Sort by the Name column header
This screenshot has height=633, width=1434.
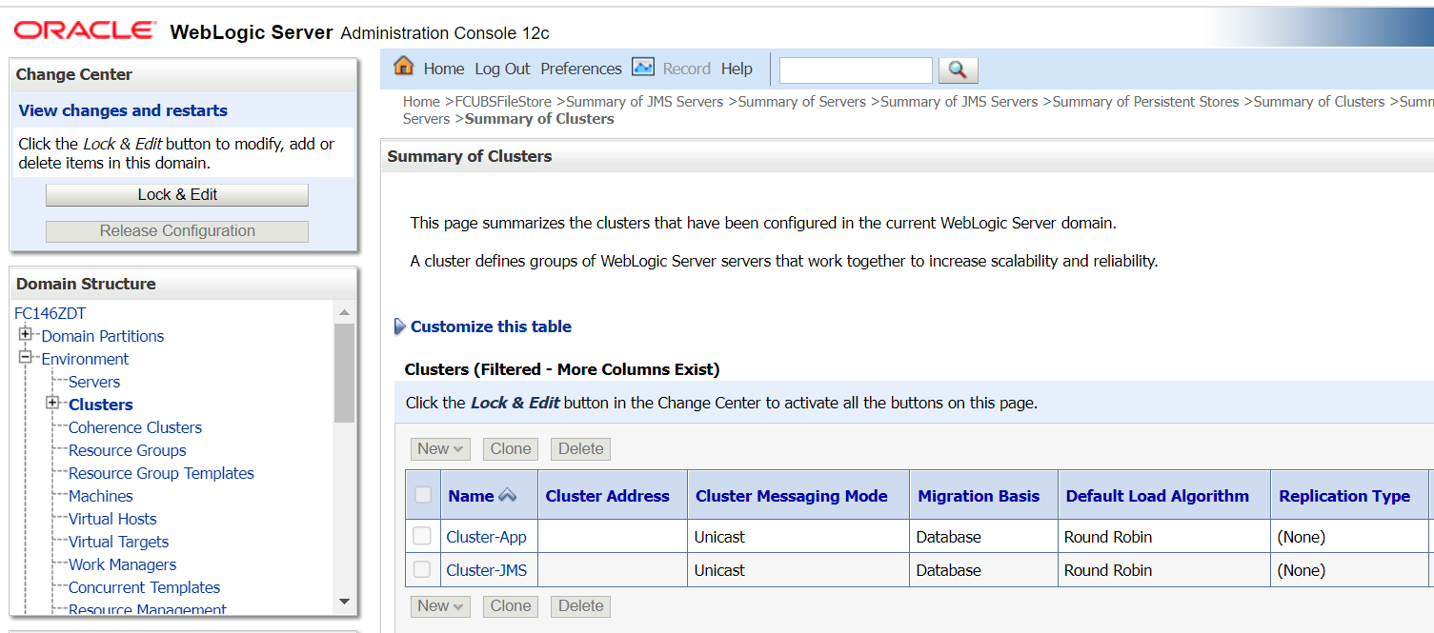(x=471, y=496)
